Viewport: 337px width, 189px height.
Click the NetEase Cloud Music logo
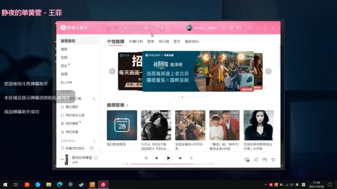[x=74, y=28]
